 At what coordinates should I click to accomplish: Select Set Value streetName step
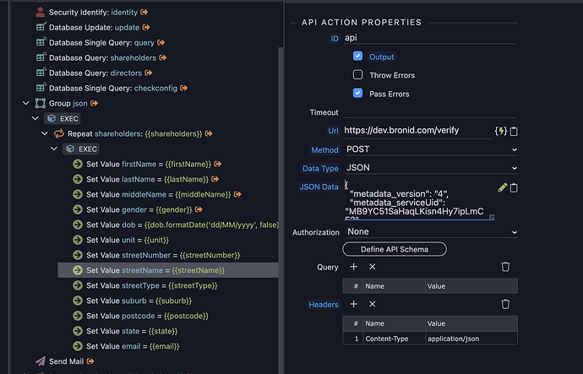(168, 270)
